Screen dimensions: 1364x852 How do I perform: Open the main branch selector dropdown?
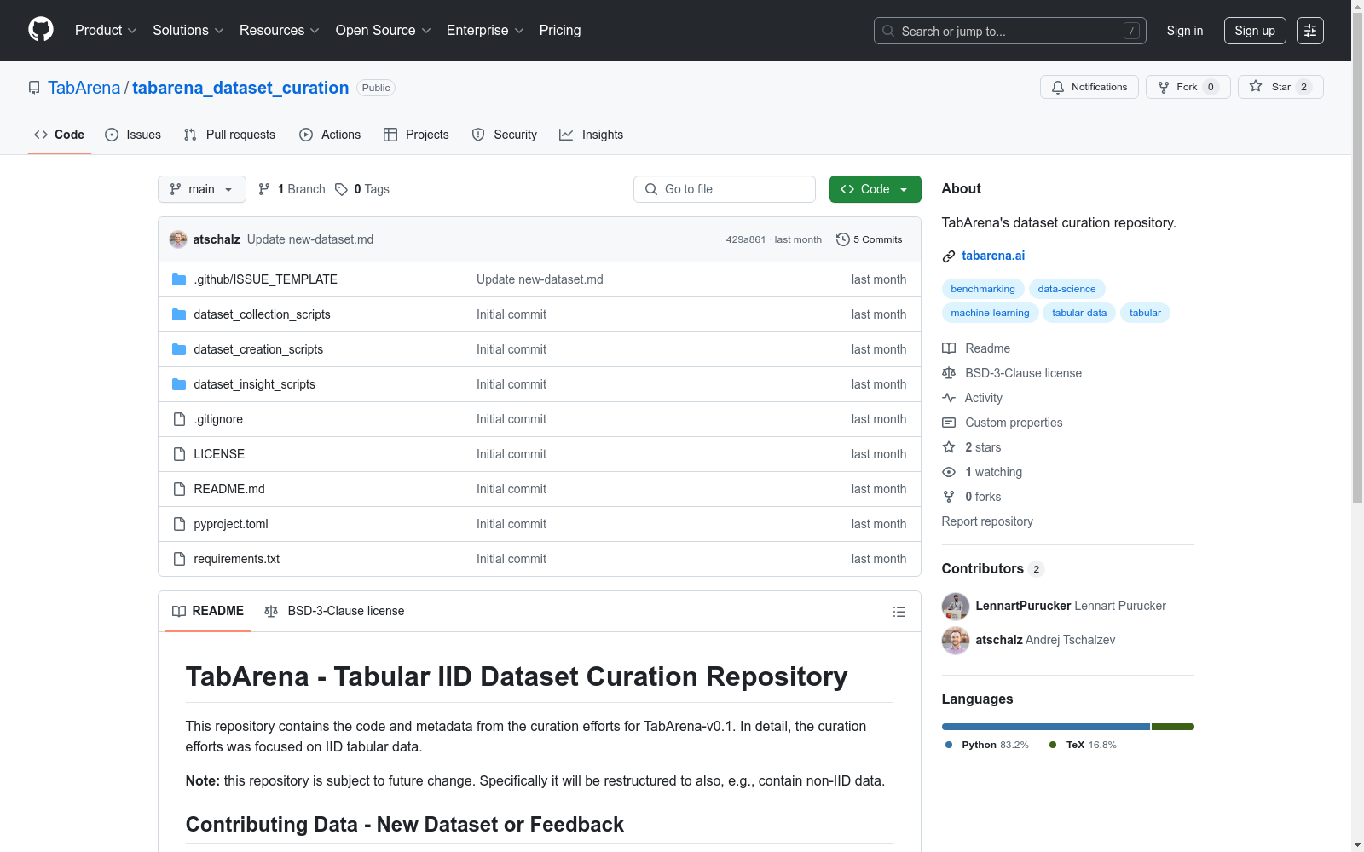202,189
